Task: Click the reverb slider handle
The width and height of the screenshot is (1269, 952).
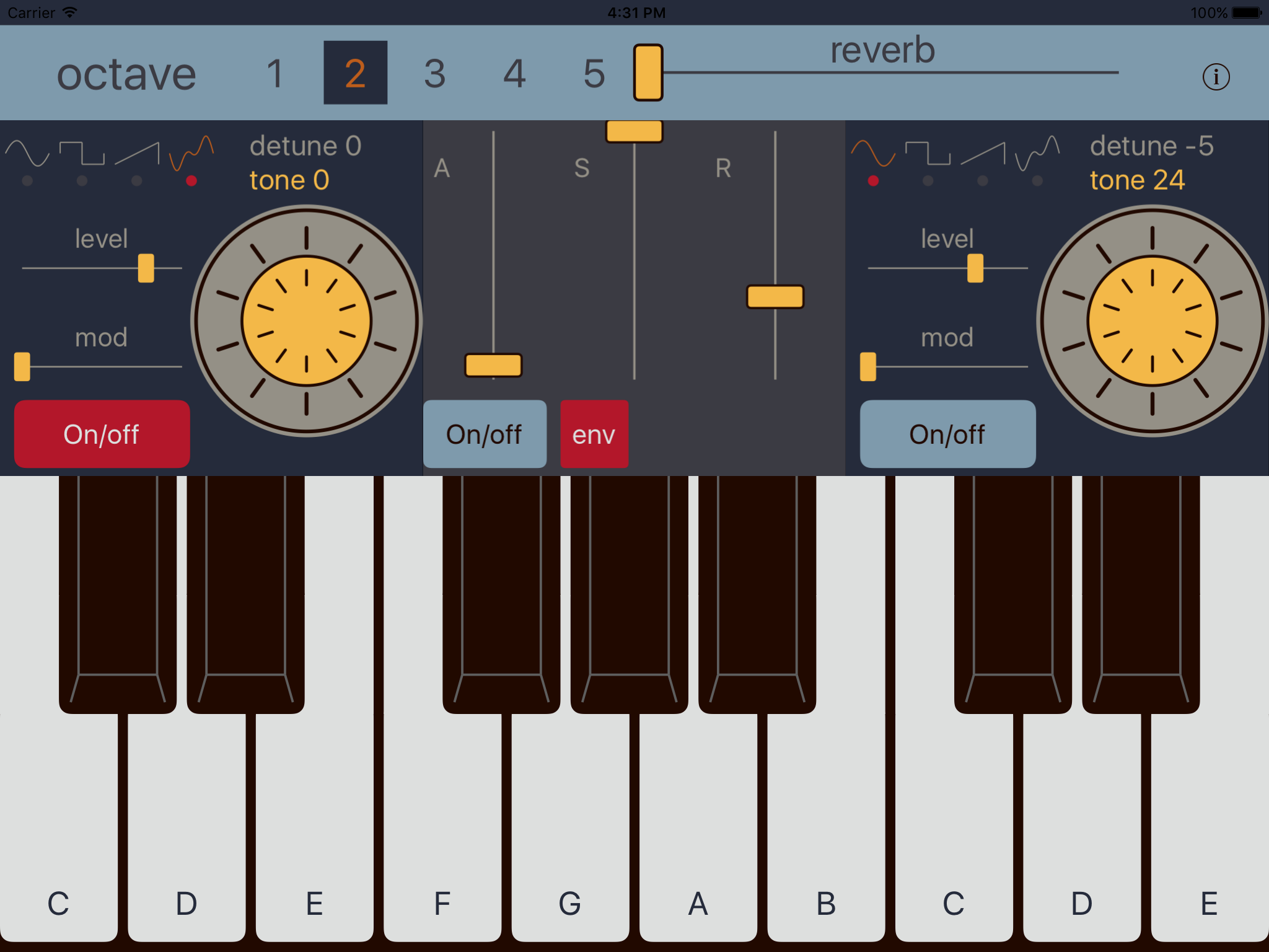Action: 648,73
